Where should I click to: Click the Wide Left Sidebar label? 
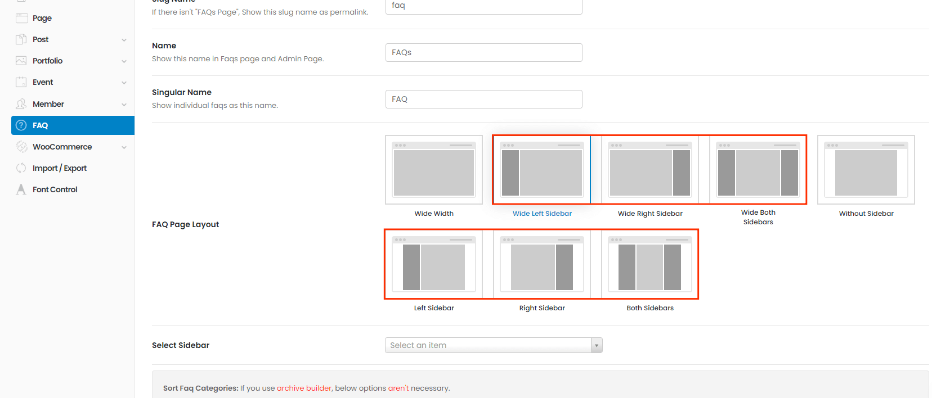point(542,214)
